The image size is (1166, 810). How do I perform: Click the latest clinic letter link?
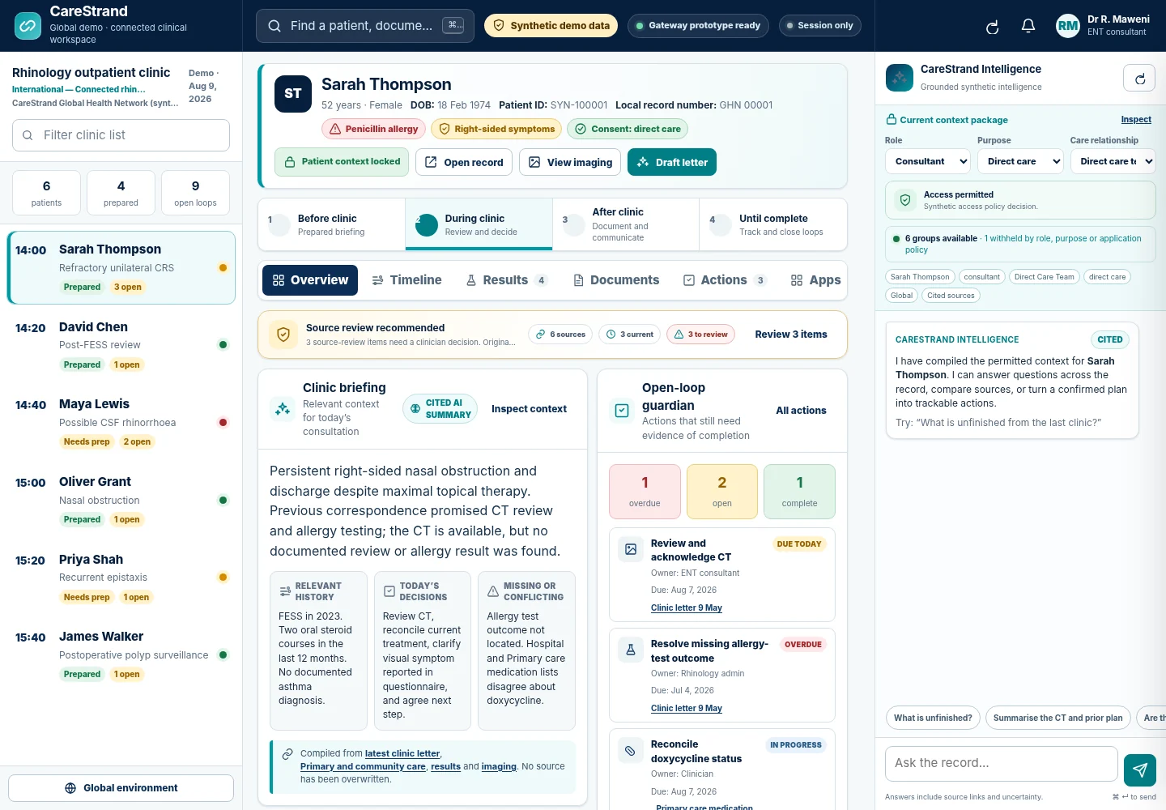402,753
